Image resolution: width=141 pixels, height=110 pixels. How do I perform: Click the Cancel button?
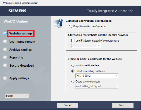tap(68, 105)
